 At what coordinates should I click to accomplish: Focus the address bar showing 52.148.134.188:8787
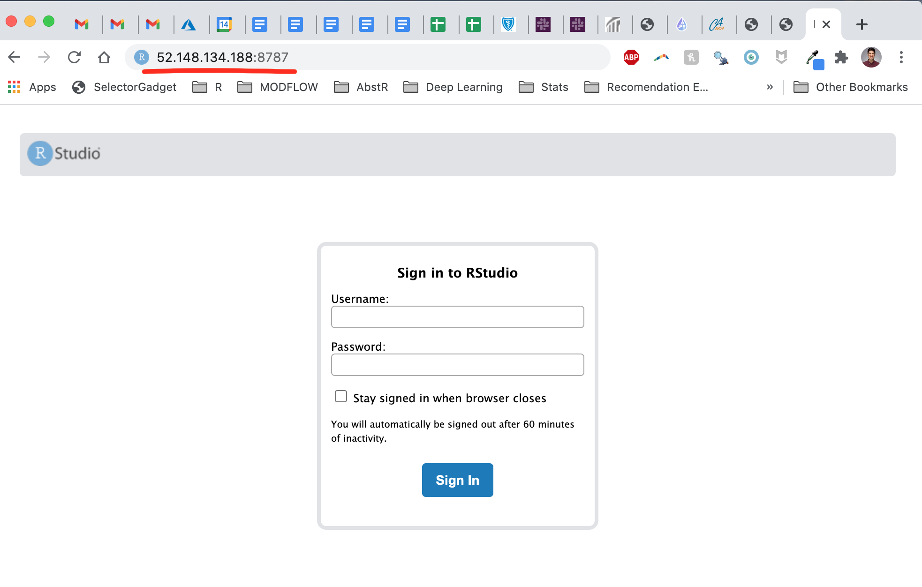[368, 57]
